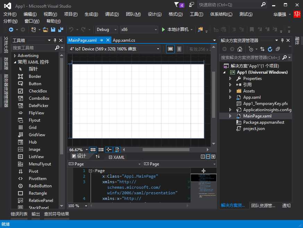Select Package.appxmanifest in Solution Explorer
Image resolution: width=303 pixels, height=228 pixels.
pos(263,123)
